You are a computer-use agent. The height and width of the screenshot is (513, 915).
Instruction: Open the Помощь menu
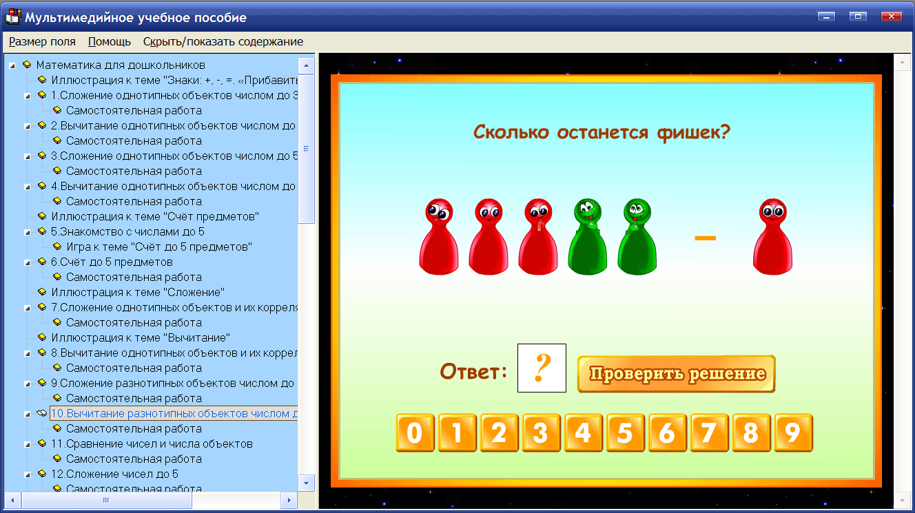coord(110,41)
